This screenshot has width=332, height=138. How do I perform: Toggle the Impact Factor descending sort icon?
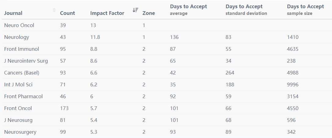(x=135, y=10)
